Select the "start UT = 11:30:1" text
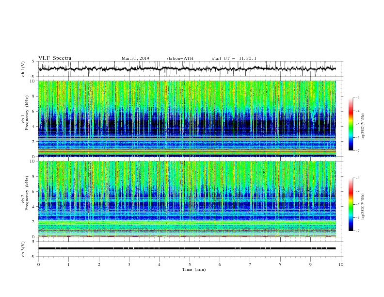The width and height of the screenshot is (384, 297). point(234,58)
